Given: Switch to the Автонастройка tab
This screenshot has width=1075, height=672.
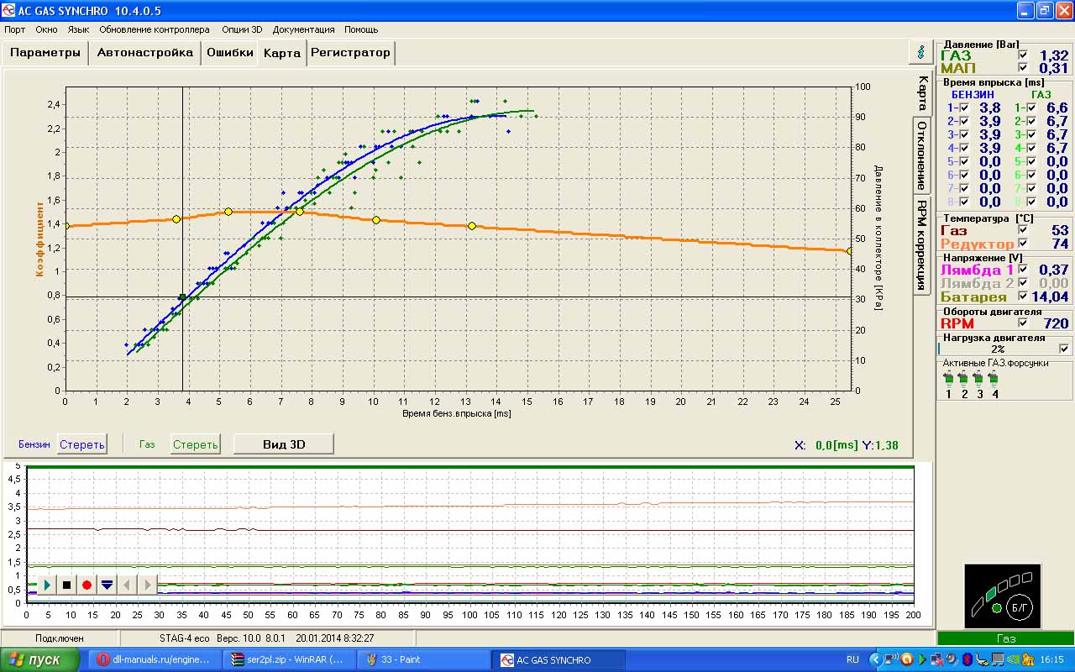Looking at the screenshot, I should (145, 52).
